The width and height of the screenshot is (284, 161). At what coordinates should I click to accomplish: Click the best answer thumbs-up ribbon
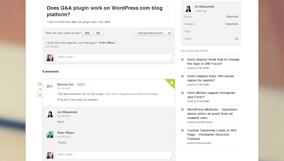171,82
